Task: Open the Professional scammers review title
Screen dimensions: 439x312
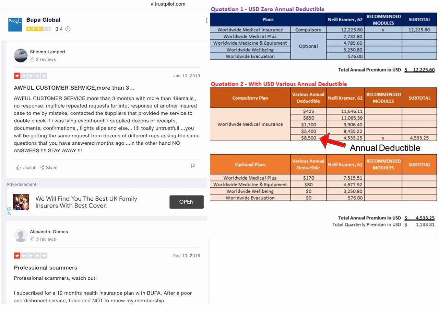Action: (46, 268)
